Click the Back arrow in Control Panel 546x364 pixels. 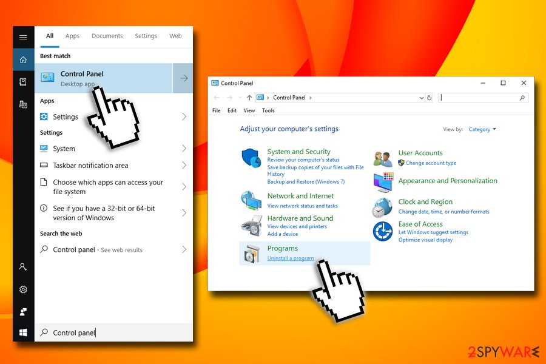point(216,98)
